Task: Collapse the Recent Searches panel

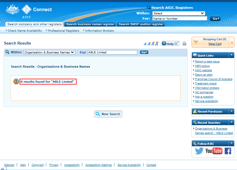Action: coord(231,123)
